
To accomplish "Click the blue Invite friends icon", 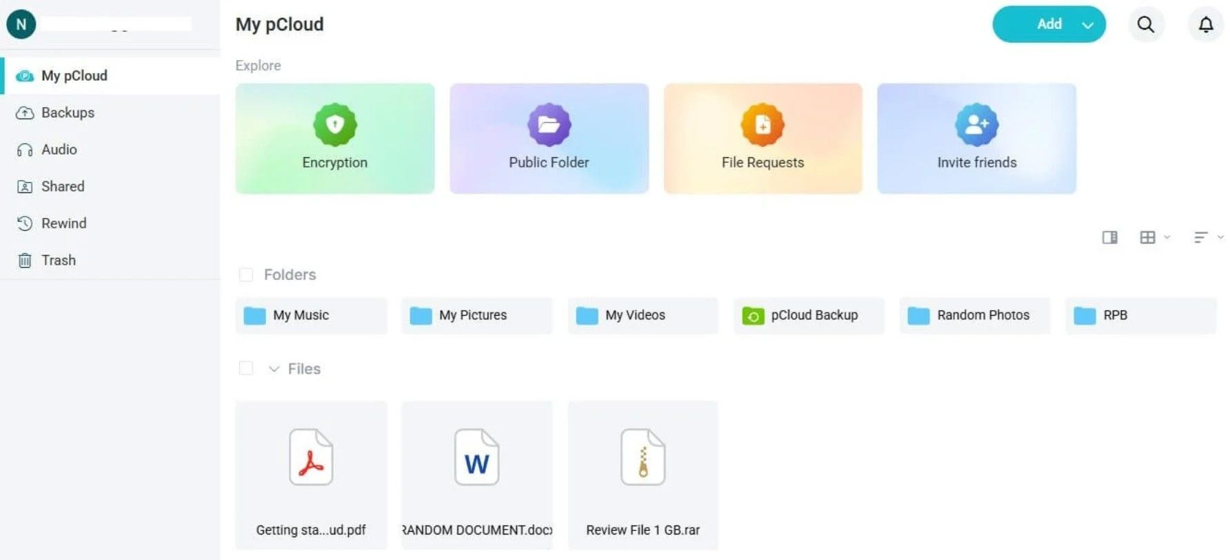I will pos(976,125).
